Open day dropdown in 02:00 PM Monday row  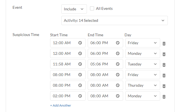(x=142, y=96)
